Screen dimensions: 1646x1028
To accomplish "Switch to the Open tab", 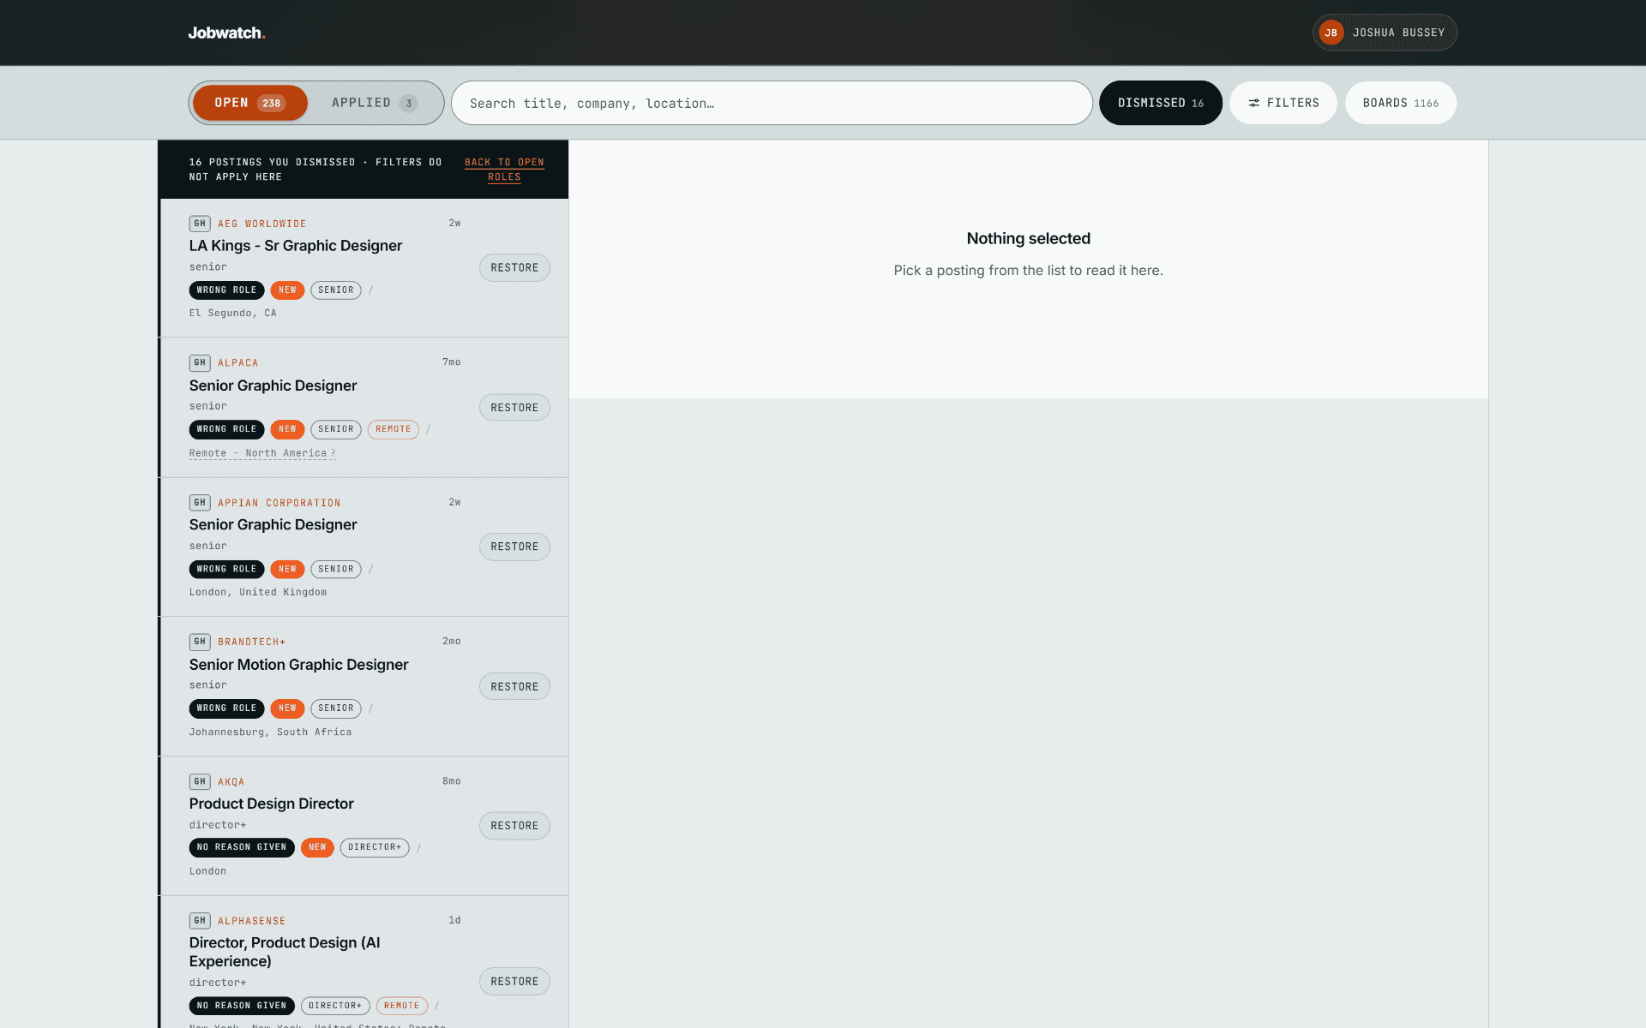I will [x=250, y=103].
